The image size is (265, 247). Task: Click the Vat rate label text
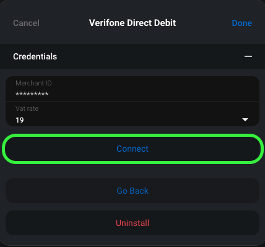27,108
